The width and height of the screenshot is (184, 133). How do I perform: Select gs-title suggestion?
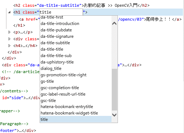(x=76, y=81)
